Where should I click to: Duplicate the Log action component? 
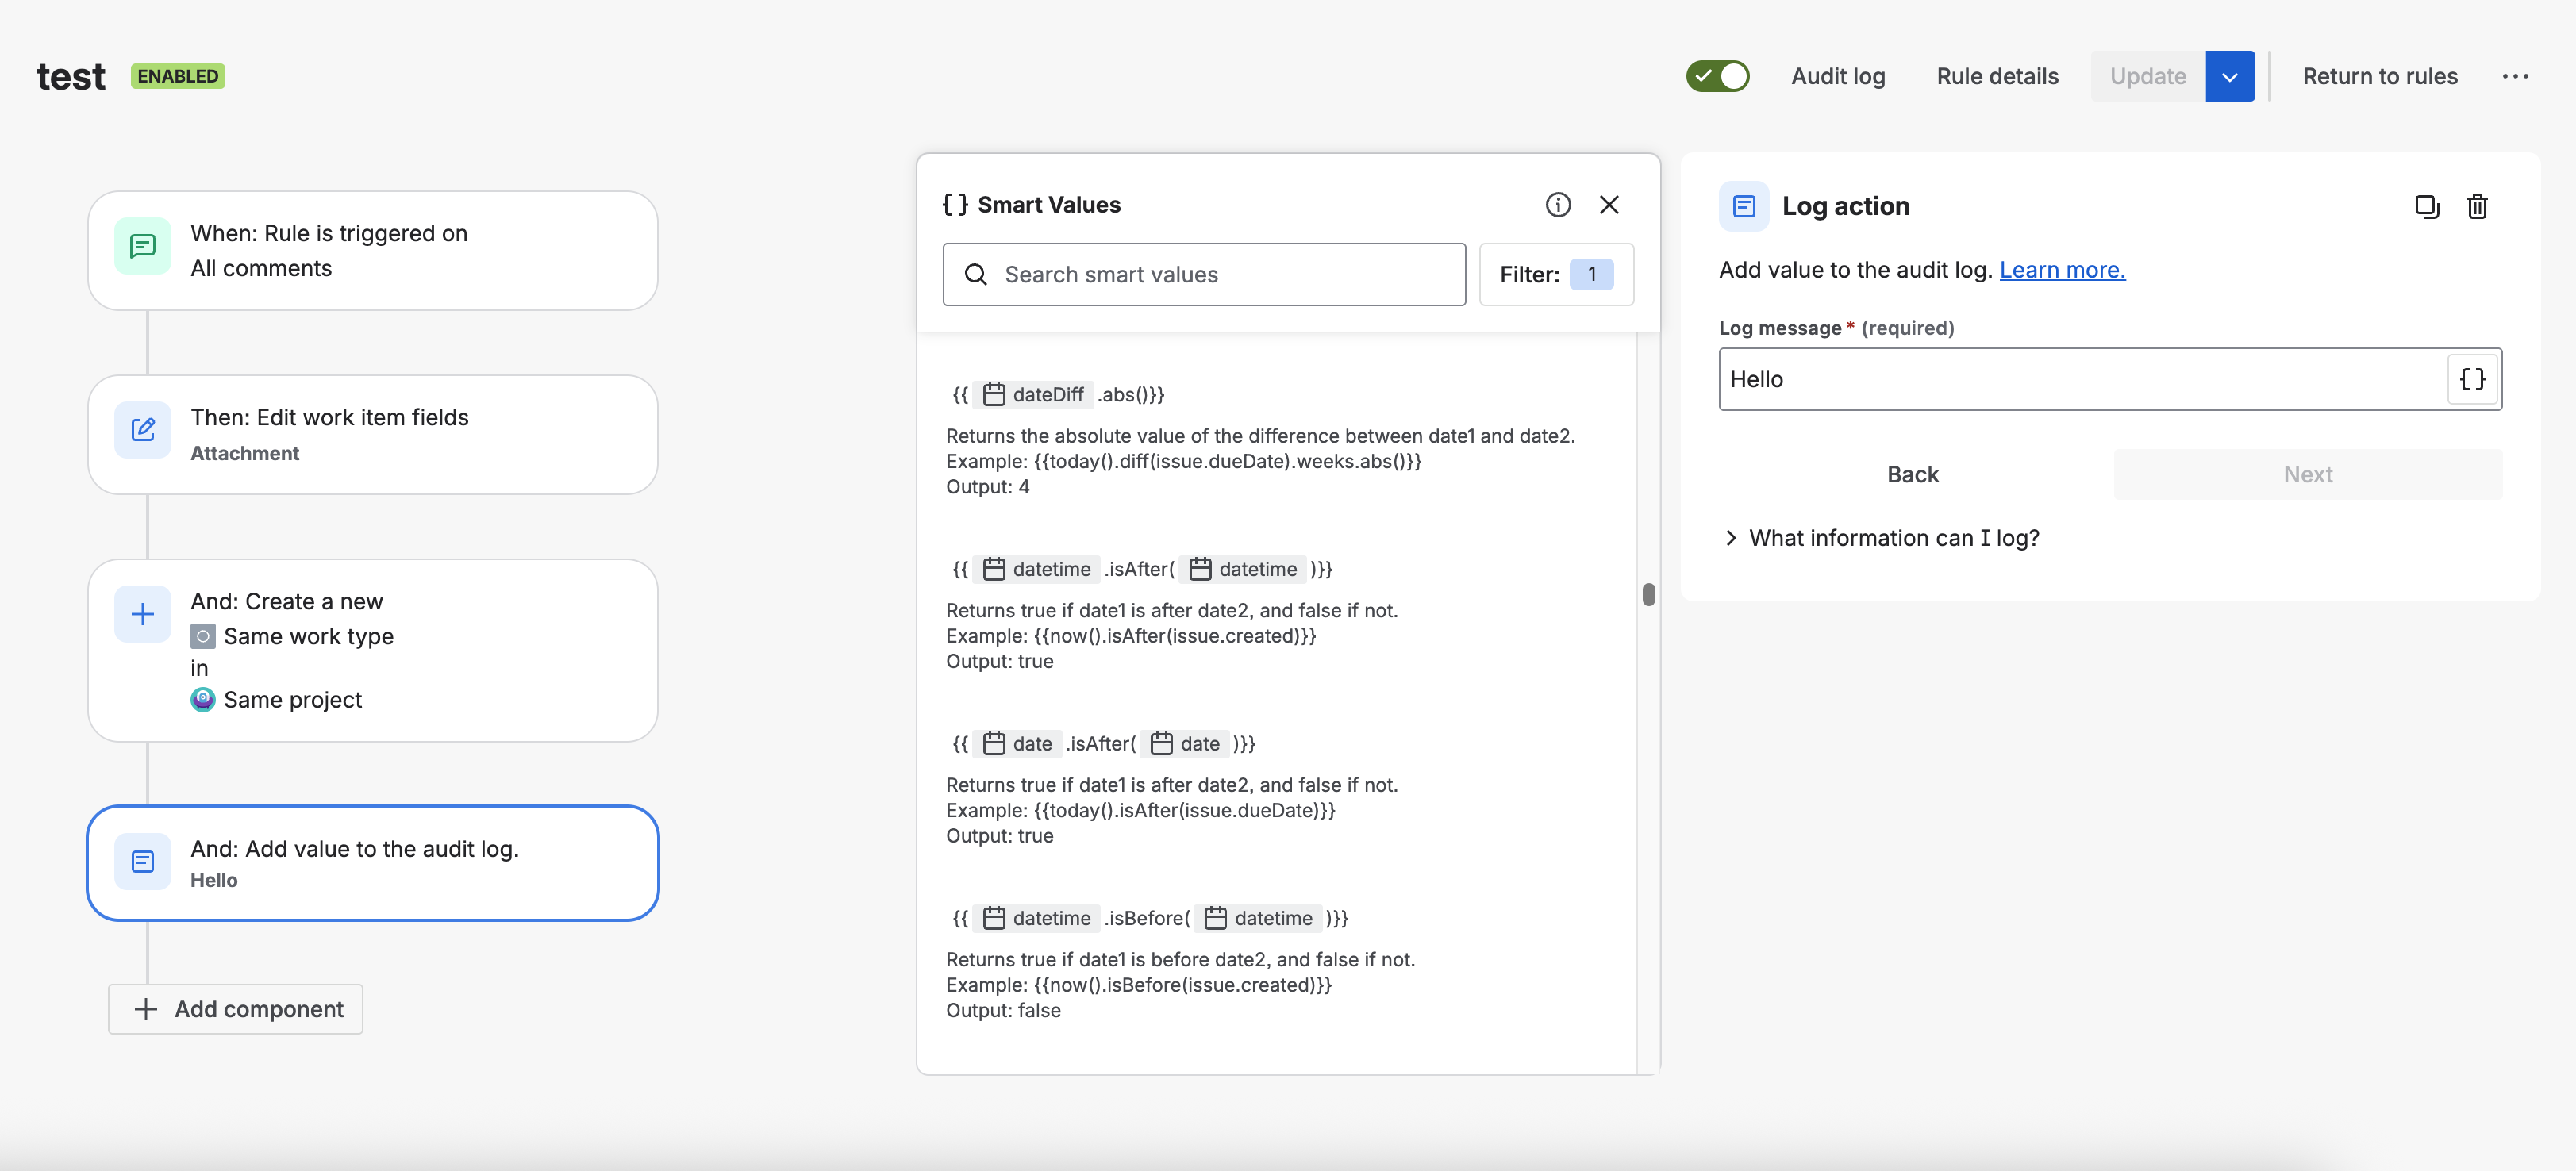pyautogui.click(x=2427, y=206)
